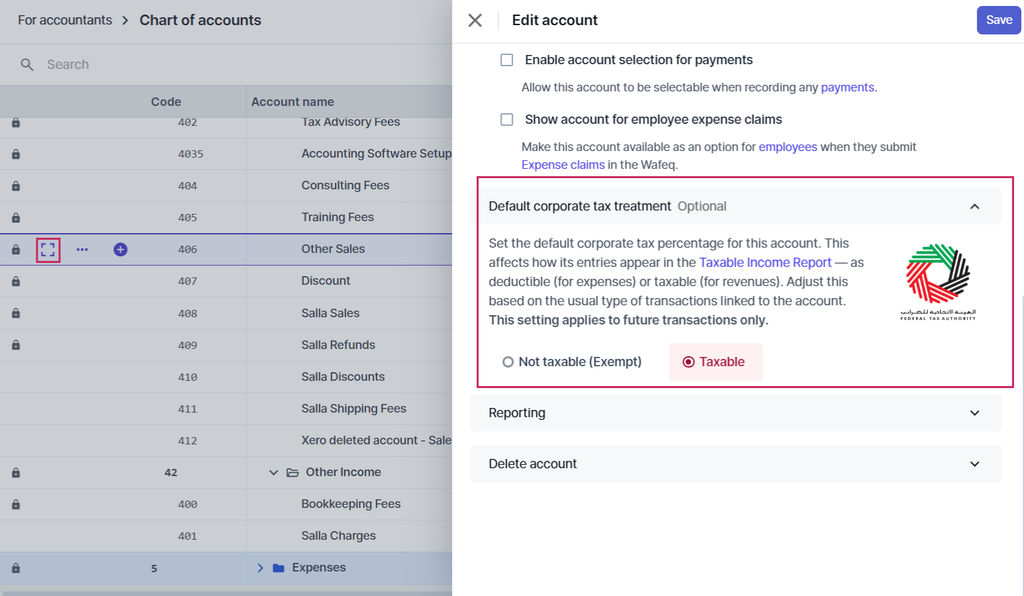
Task: Click the Account name column header
Action: [293, 102]
